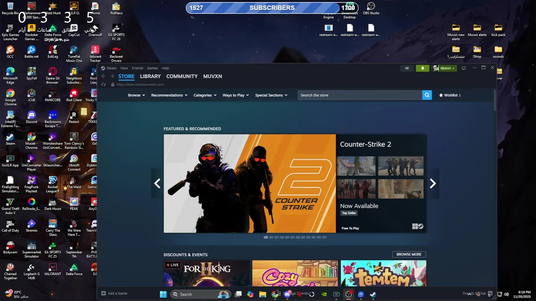This screenshot has height=301, width=536.
Task: Open Supermarket Simulator desktop icon
Action: click(x=31, y=250)
